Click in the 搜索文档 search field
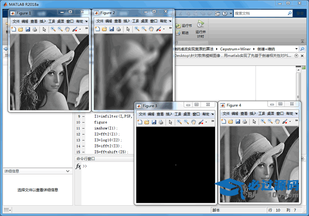This screenshot has height=216, width=309. (259, 13)
